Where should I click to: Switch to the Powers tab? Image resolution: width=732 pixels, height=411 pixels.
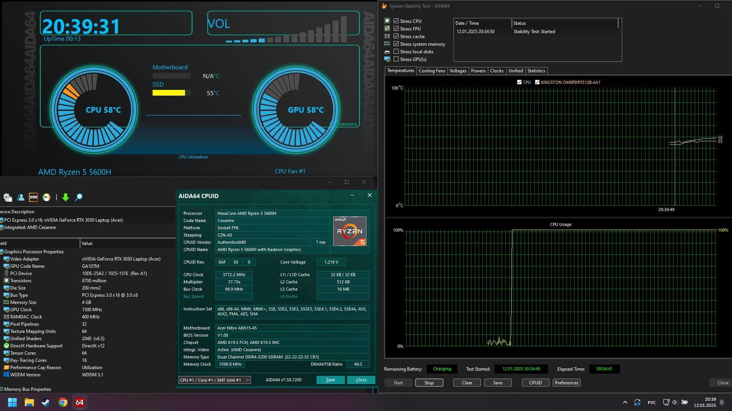(478, 71)
